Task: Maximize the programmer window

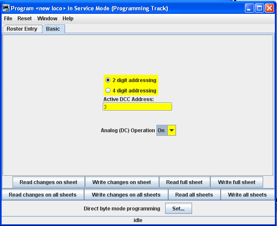Action: [x=259, y=8]
